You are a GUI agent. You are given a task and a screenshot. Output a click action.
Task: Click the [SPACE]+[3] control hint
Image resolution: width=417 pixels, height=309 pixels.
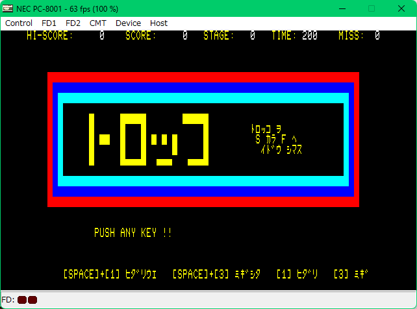coord(216,274)
